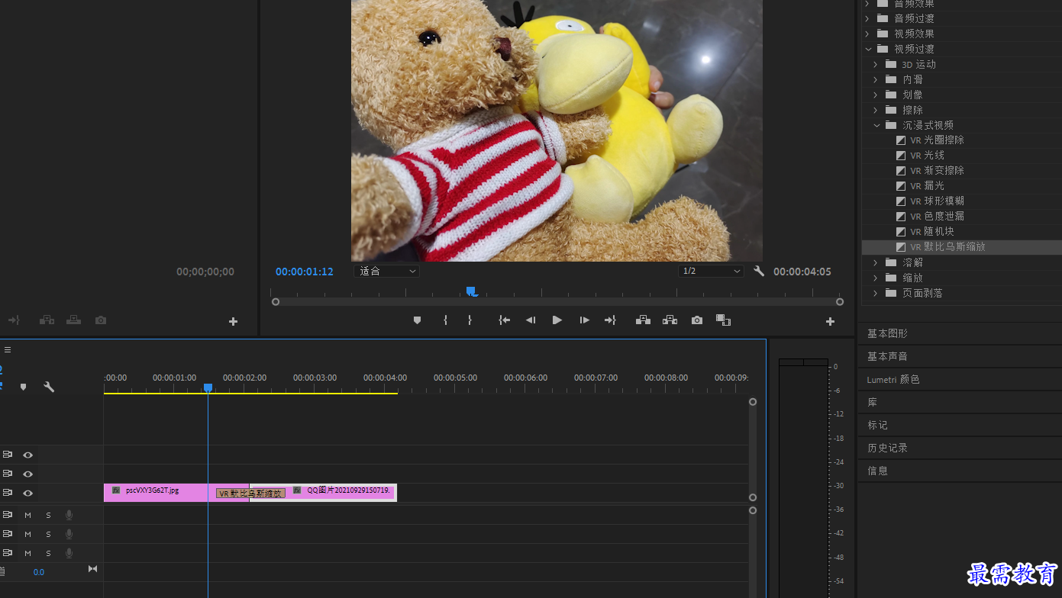Click the Extract button
The height and width of the screenshot is (598, 1062).
(670, 320)
